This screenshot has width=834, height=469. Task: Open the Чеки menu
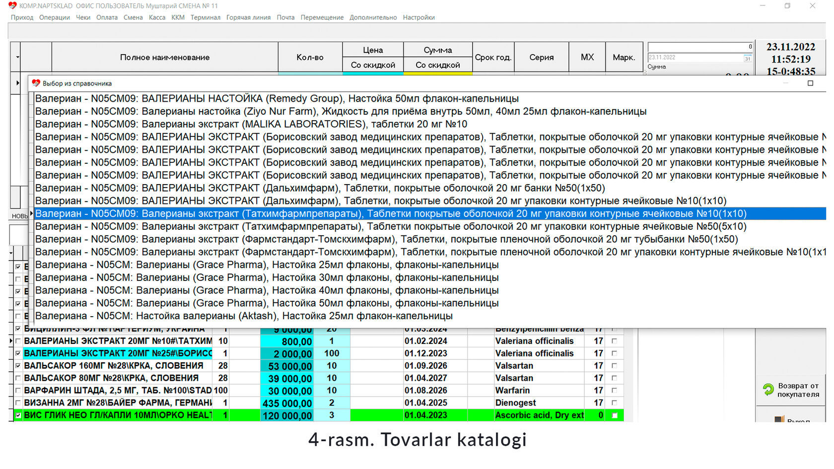[x=83, y=17]
